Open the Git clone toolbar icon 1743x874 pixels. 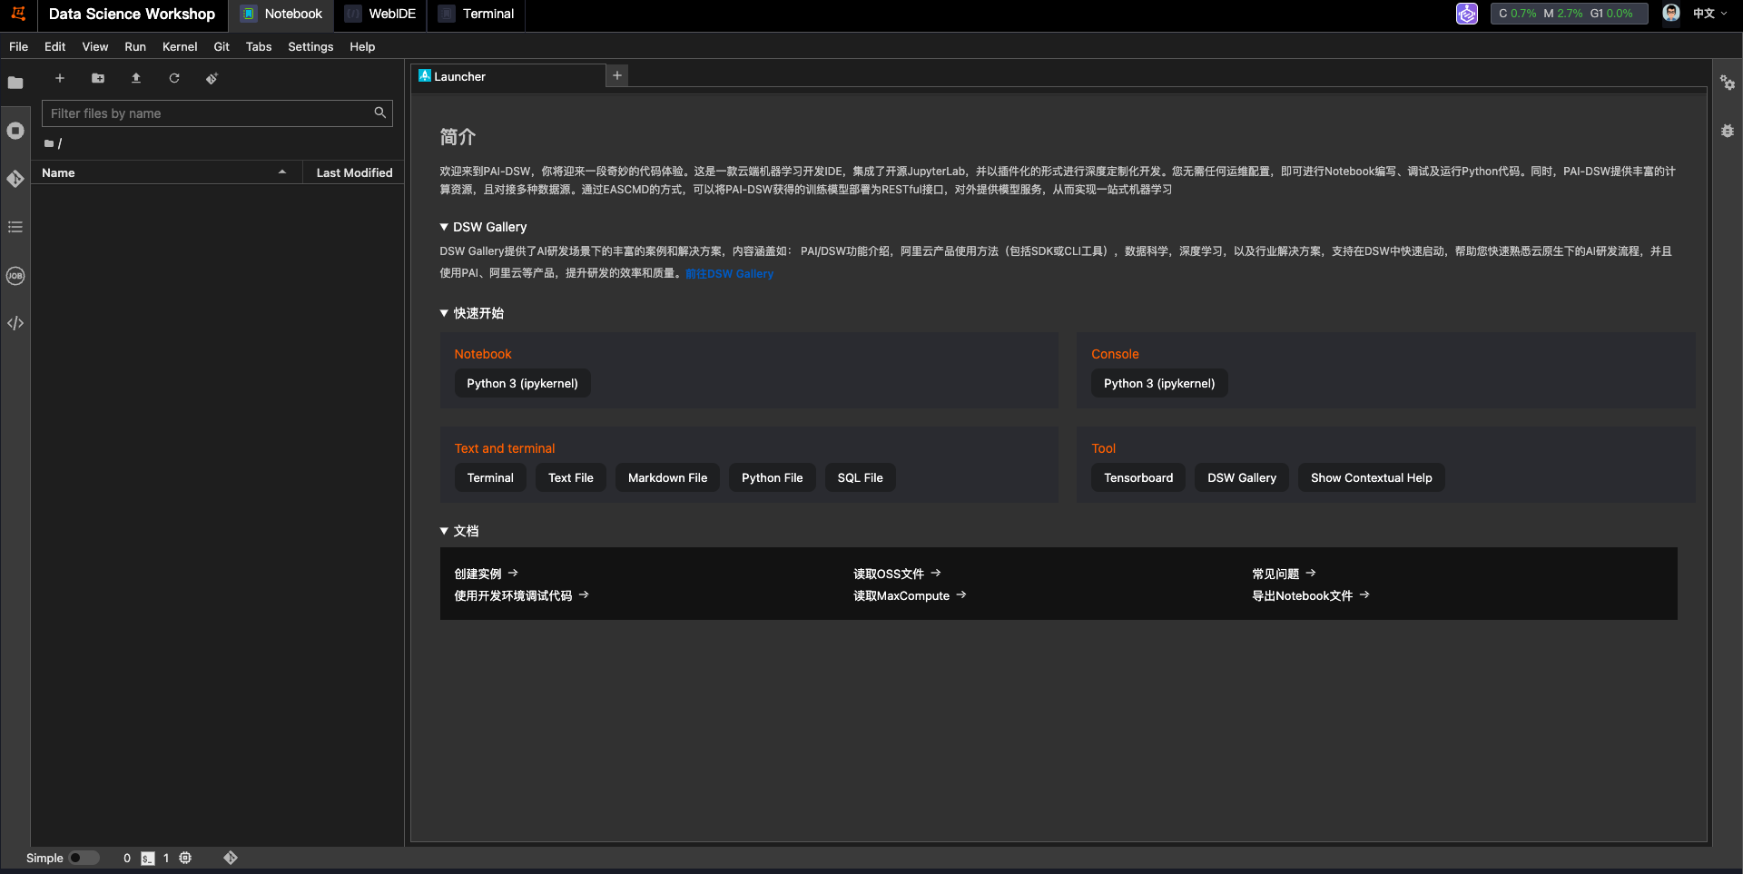[212, 78]
